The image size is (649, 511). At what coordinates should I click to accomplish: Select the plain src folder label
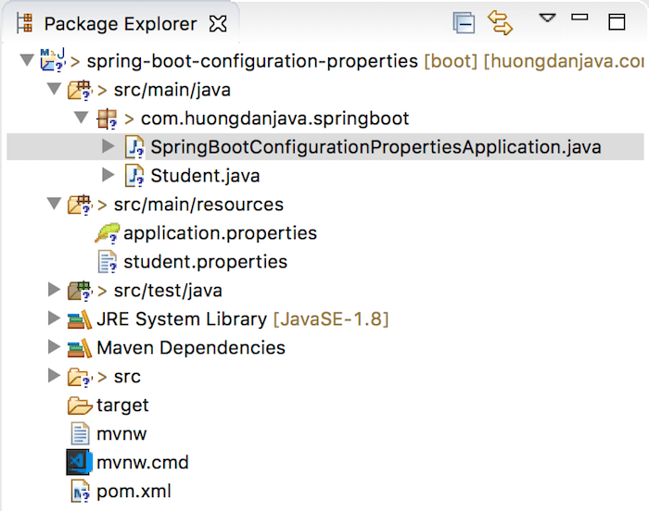coord(127,377)
